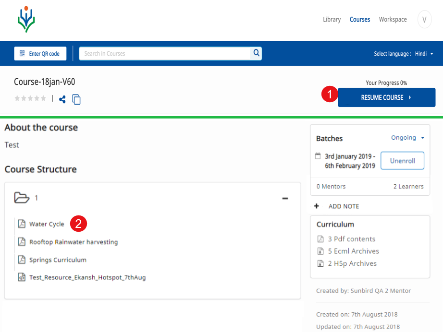Screen dimensions: 443x332
Task: Click the search magnifier icon
Action: 257,53
